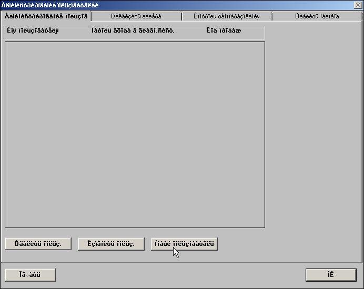The height and width of the screenshot is (289, 364).
Task: Click the "Ïå÷àòü" print button
Action: click(x=30, y=275)
